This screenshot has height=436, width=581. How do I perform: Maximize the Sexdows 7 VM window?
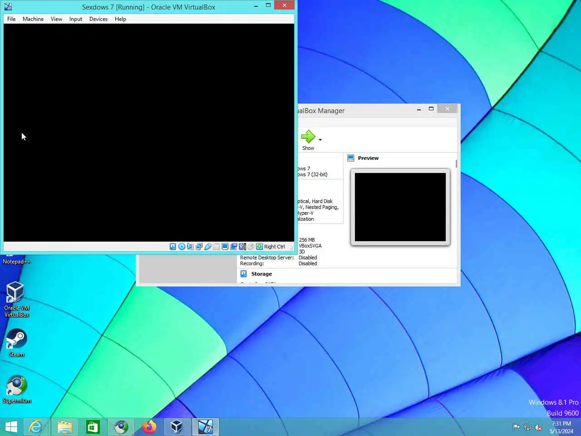(268, 5)
